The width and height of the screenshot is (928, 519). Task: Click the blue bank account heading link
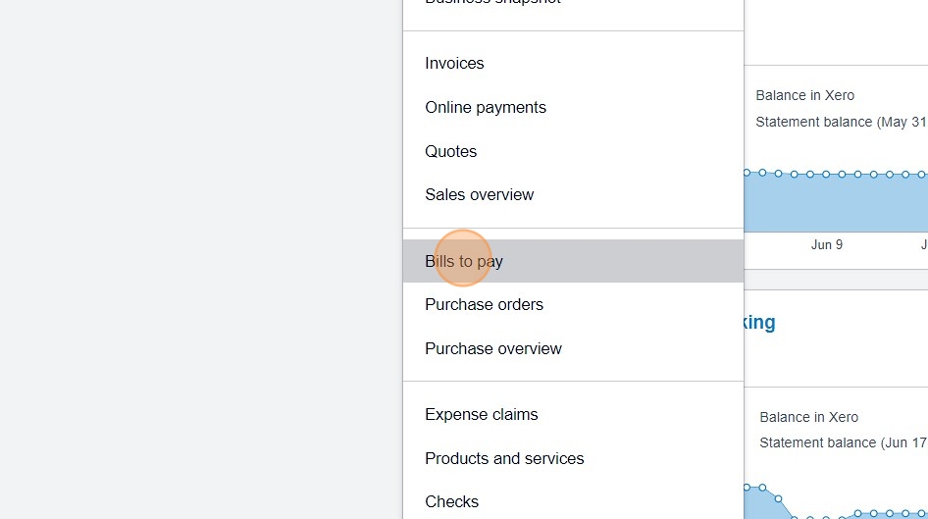click(x=760, y=322)
